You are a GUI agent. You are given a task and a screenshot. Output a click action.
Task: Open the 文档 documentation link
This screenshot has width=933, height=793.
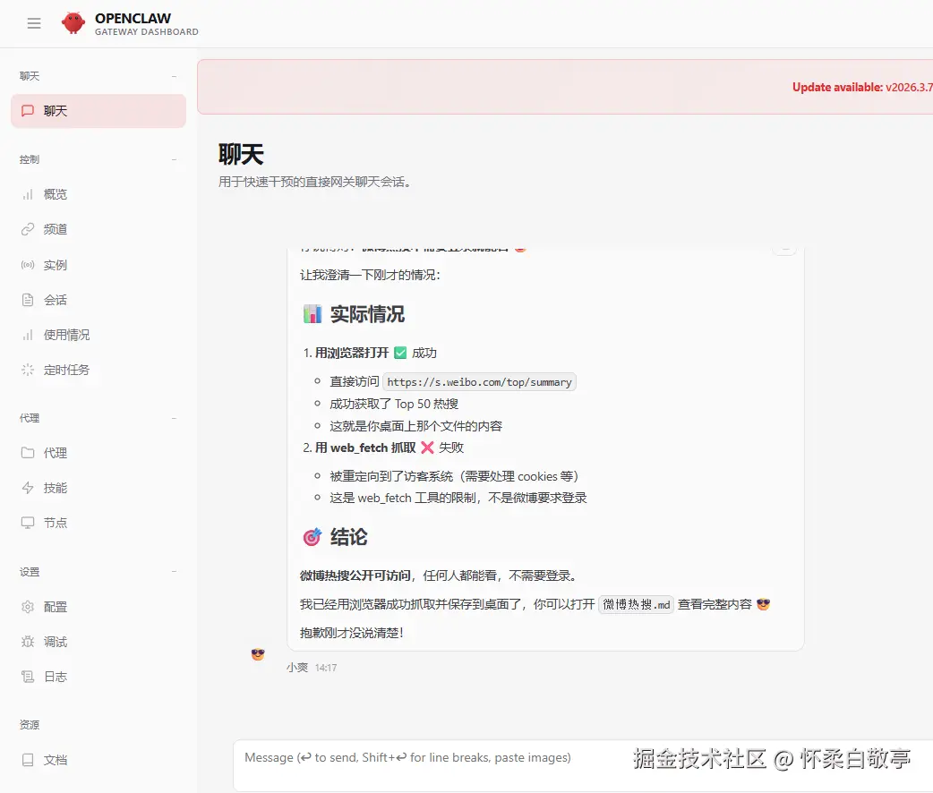(x=55, y=759)
